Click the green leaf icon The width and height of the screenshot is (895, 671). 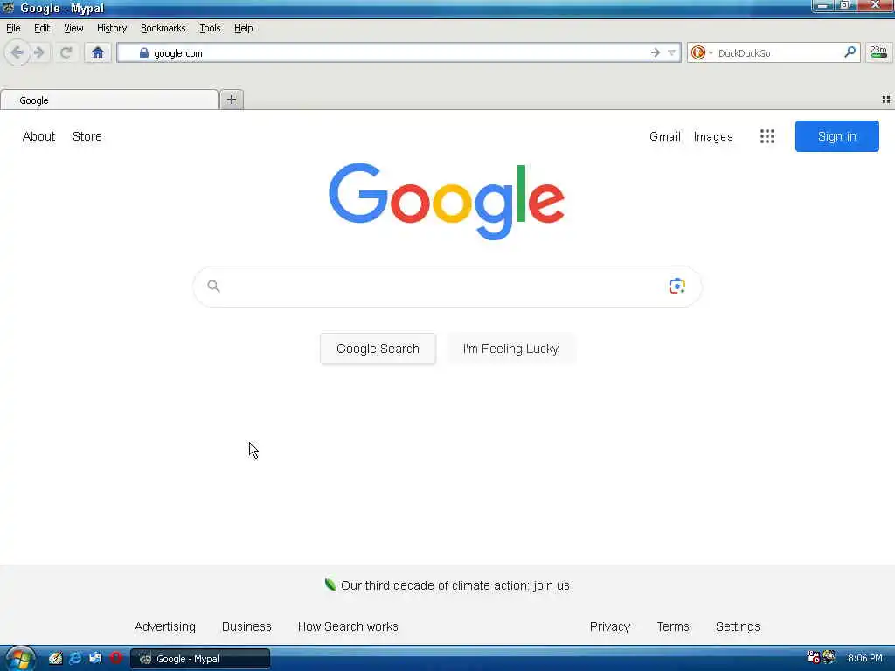pos(330,585)
